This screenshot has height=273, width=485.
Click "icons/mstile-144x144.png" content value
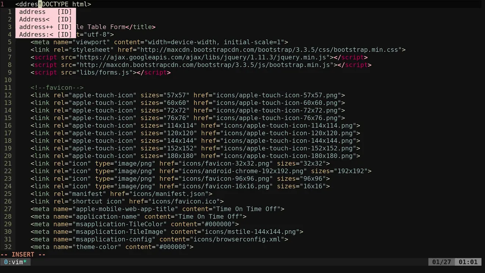250,232
